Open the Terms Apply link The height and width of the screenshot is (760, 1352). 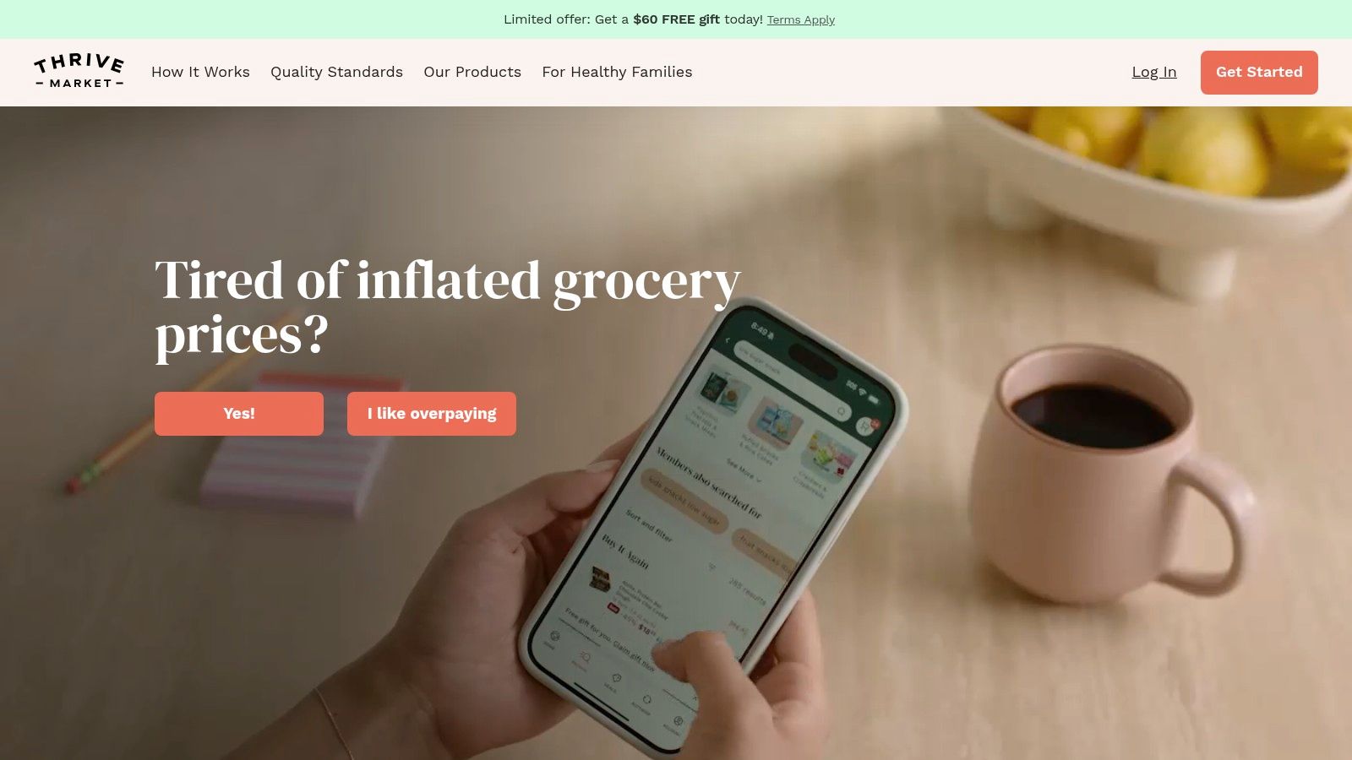point(801,19)
